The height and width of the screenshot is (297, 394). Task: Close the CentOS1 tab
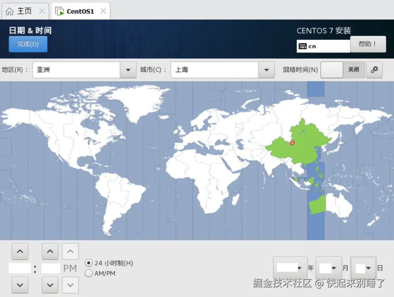pyautogui.click(x=103, y=11)
